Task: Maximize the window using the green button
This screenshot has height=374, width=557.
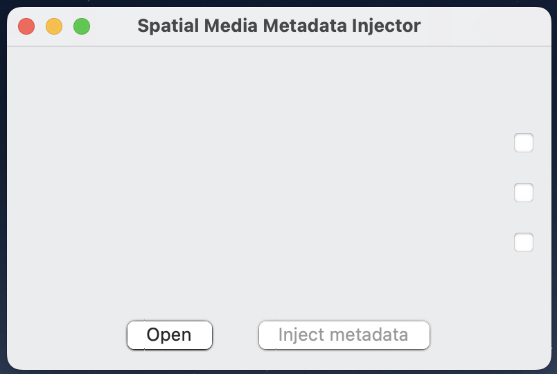Action: [82, 27]
